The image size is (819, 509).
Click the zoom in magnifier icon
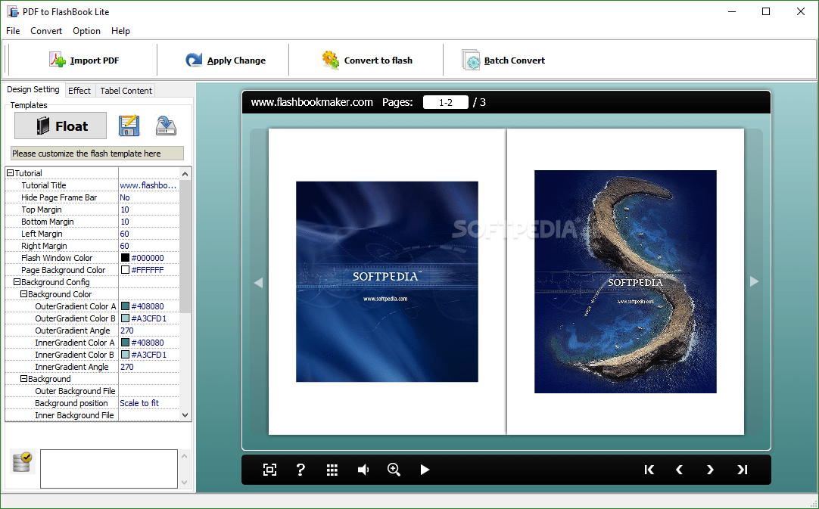pos(394,470)
